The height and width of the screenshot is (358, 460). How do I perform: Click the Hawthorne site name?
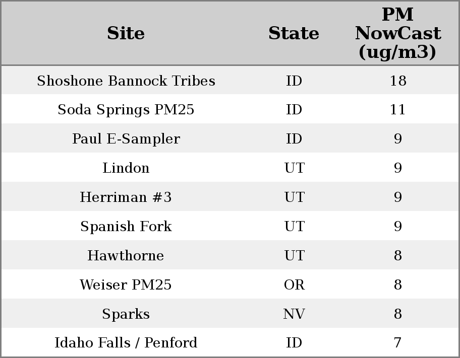click(126, 256)
